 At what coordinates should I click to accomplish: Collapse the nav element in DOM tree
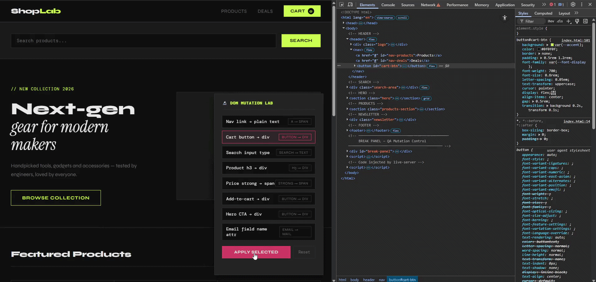click(351, 49)
